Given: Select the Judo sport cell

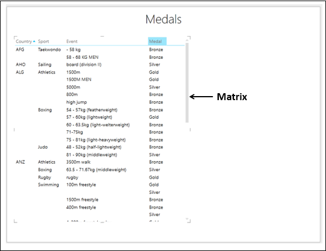Looking at the screenshot, I should pyautogui.click(x=43, y=147).
